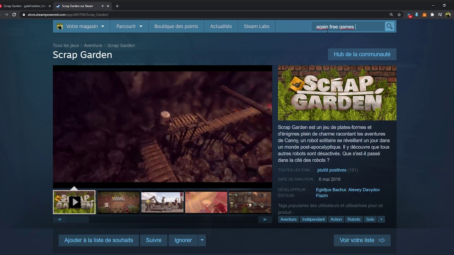Viewport: 454px width, 255px height.
Task: Select the fourth pink-toned screenshot thumbnail
Action: click(x=206, y=202)
